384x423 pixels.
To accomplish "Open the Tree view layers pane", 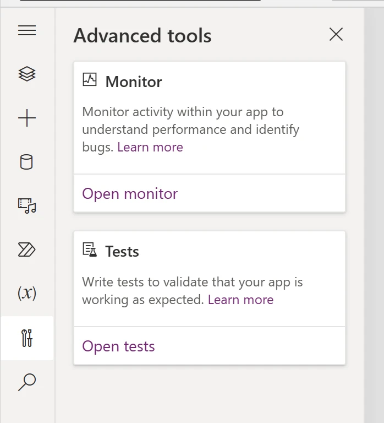I will point(27,74).
